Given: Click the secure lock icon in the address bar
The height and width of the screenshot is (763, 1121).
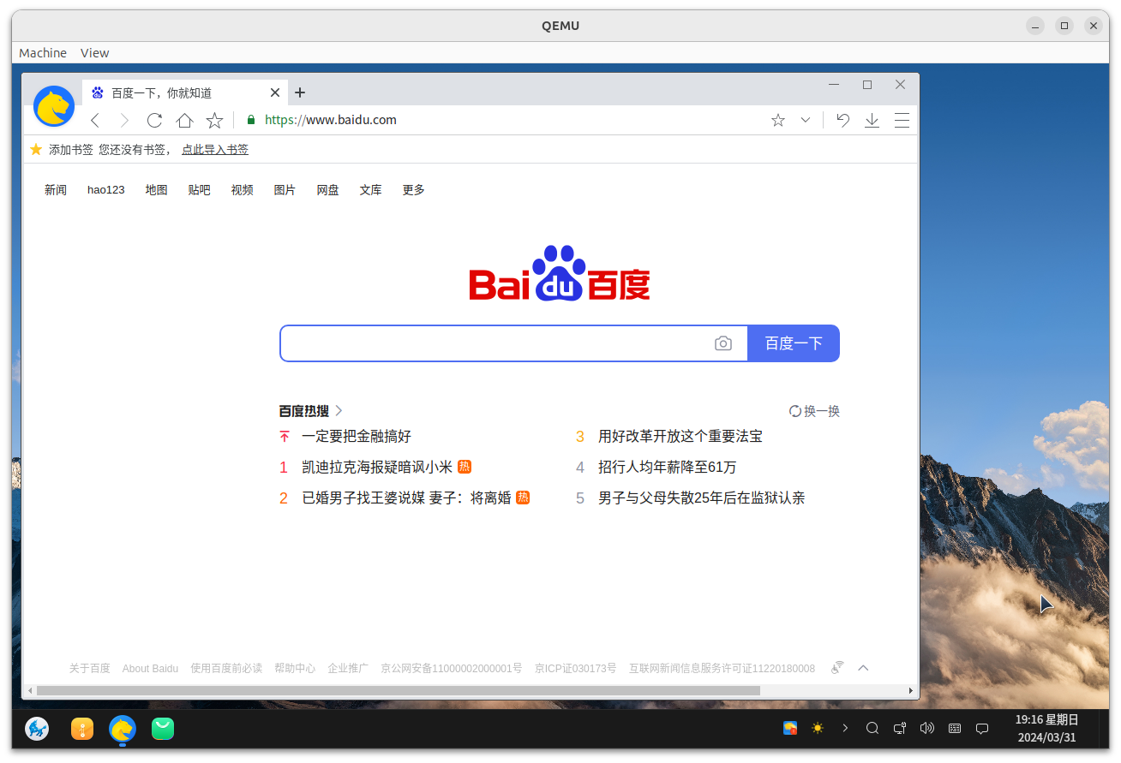Looking at the screenshot, I should pyautogui.click(x=251, y=120).
